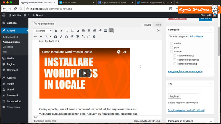Viewport: 221px width, 124px height.
Task: Enter distraction-free writing mode
Action: [159, 31]
